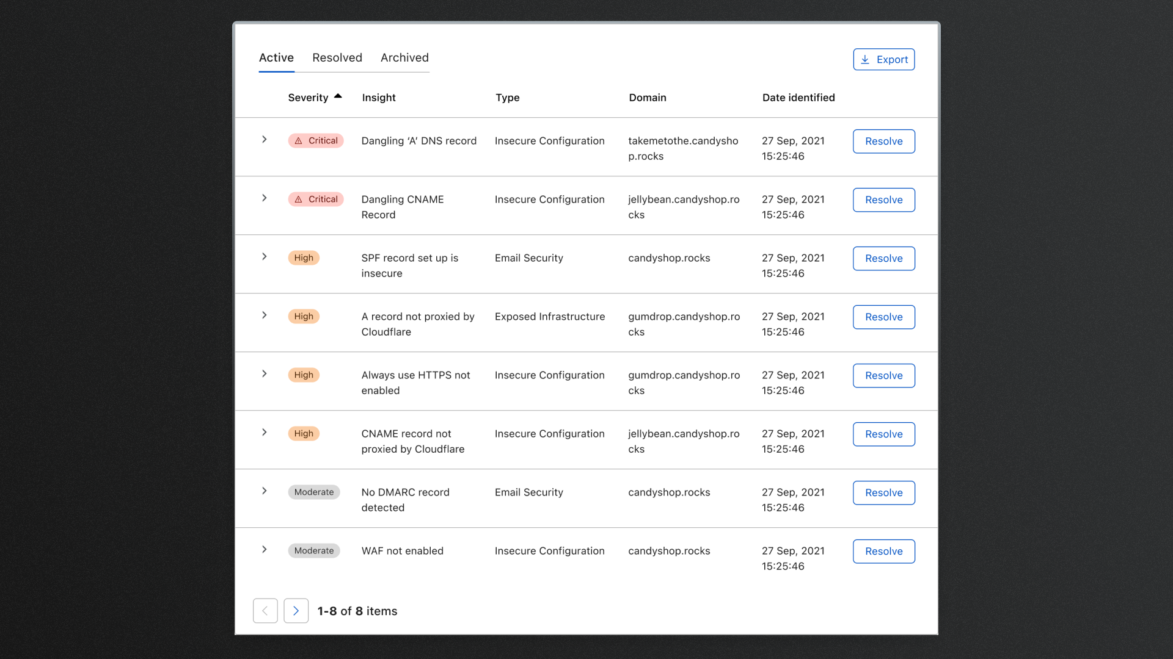Expand the No DMARC record detected row
Viewport: 1173px width, 659px height.
click(x=265, y=491)
